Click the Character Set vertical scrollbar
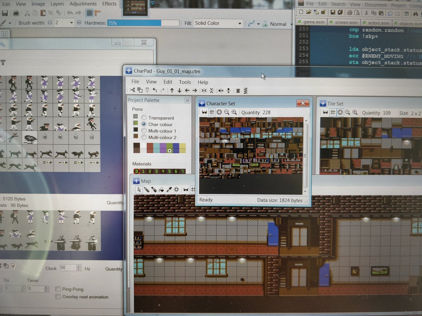422x316 pixels. pyautogui.click(x=305, y=156)
